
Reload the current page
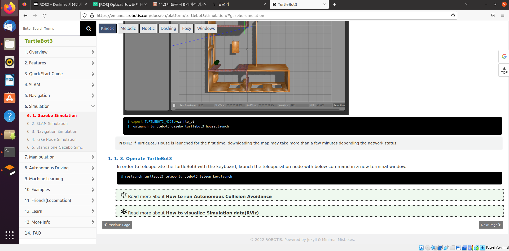(x=45, y=15)
